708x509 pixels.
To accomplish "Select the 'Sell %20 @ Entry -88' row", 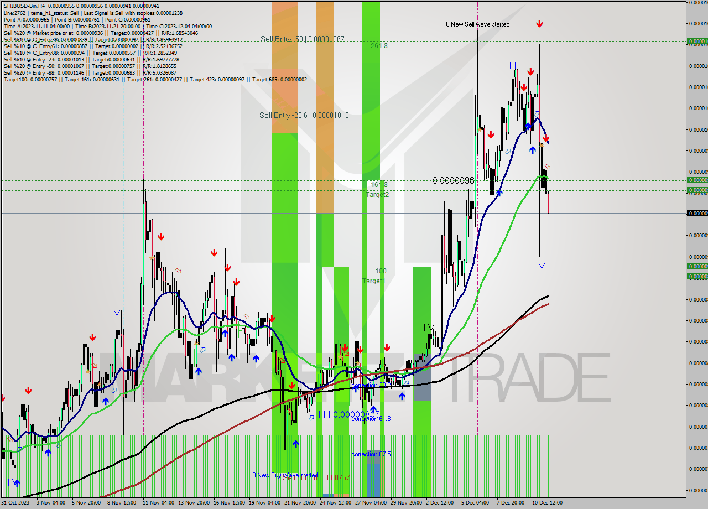I will (90, 73).
